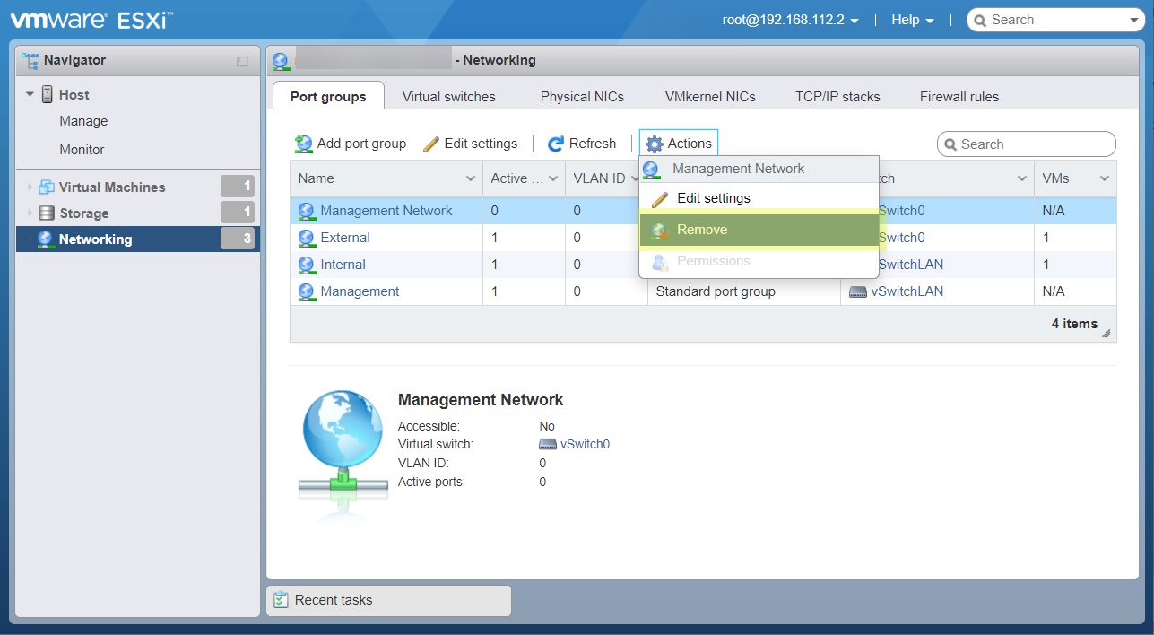Click the Recent tasks clipboard icon
Screen dimensions: 1154x635
282,600
